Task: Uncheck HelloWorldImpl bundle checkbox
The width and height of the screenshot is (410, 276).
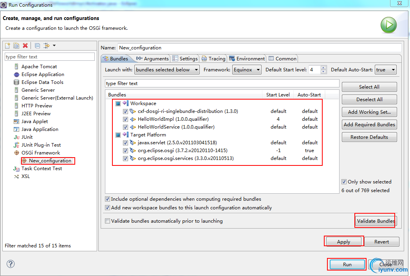Action: (126, 120)
